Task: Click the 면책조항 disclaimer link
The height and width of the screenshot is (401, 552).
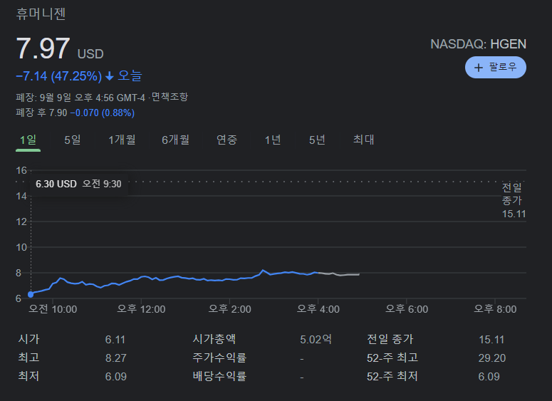Action: coord(170,97)
